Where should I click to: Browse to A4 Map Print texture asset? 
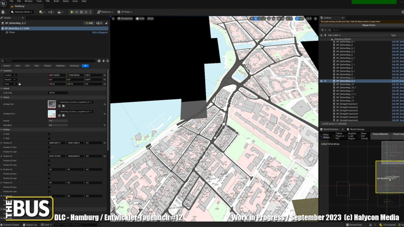tap(64, 106)
